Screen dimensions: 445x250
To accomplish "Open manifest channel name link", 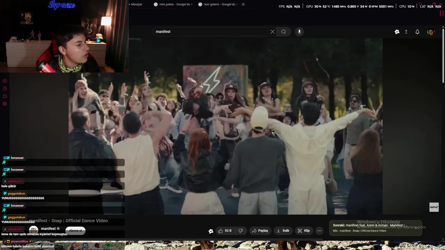I will coord(48,229).
